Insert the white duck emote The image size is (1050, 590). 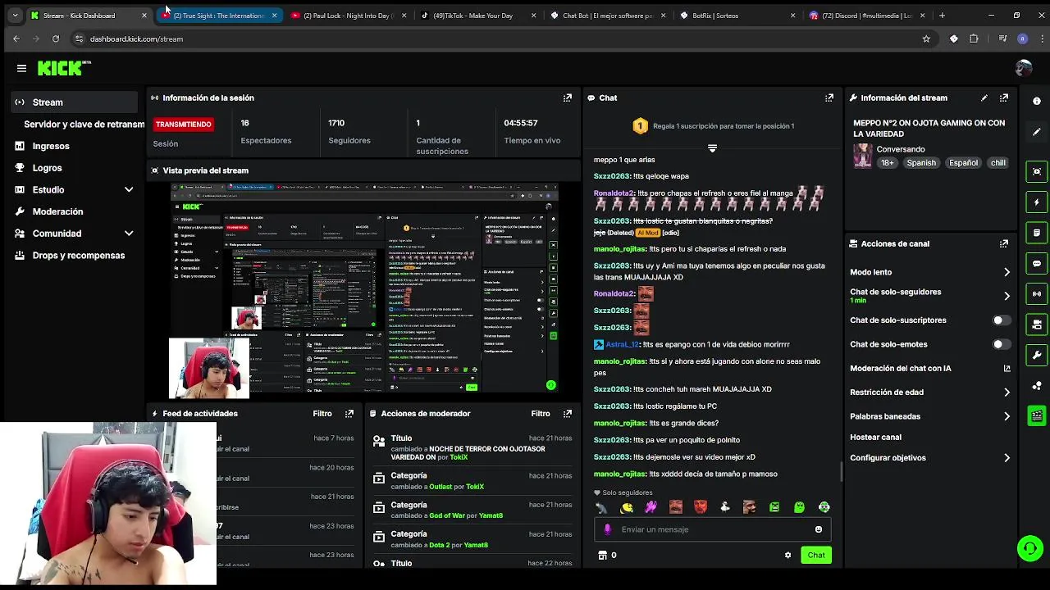click(724, 507)
